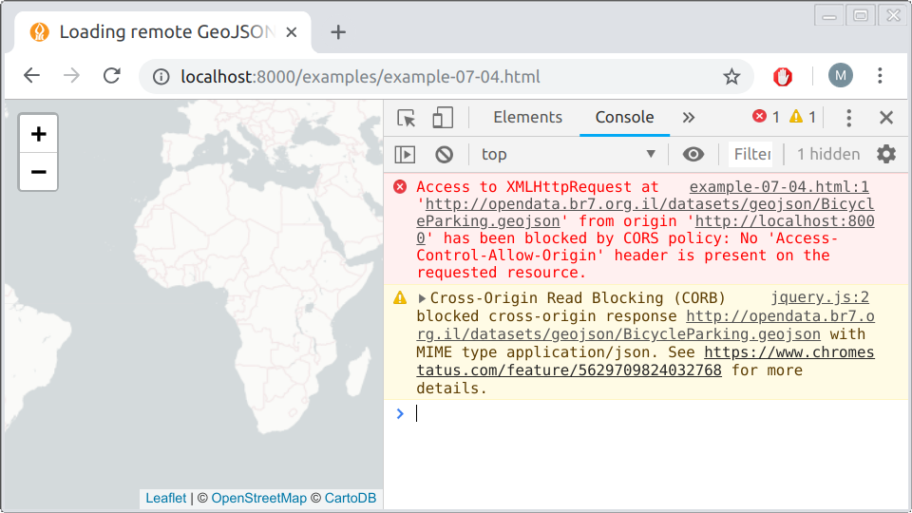
Task: Open the red ad blocker extension
Action: (782, 76)
